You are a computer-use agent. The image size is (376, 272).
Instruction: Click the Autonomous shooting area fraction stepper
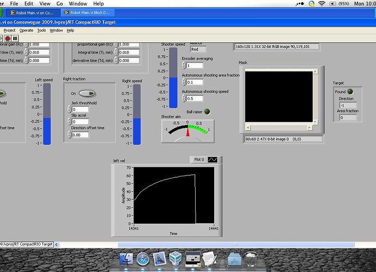(x=184, y=82)
